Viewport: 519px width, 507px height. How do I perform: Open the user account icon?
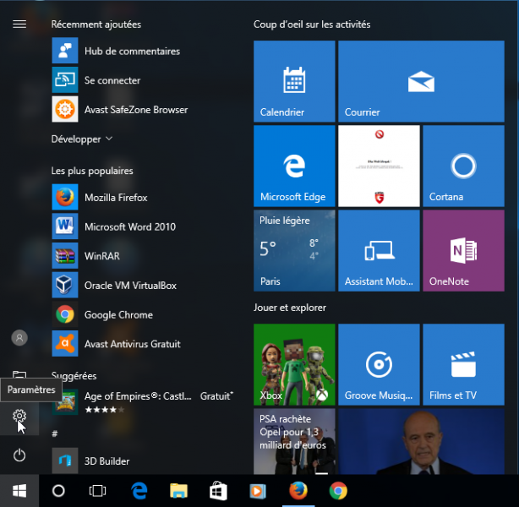pyautogui.click(x=19, y=338)
